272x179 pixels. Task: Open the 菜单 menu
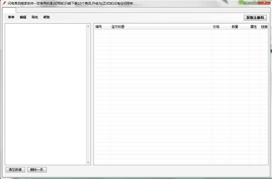pyautogui.click(x=11, y=17)
